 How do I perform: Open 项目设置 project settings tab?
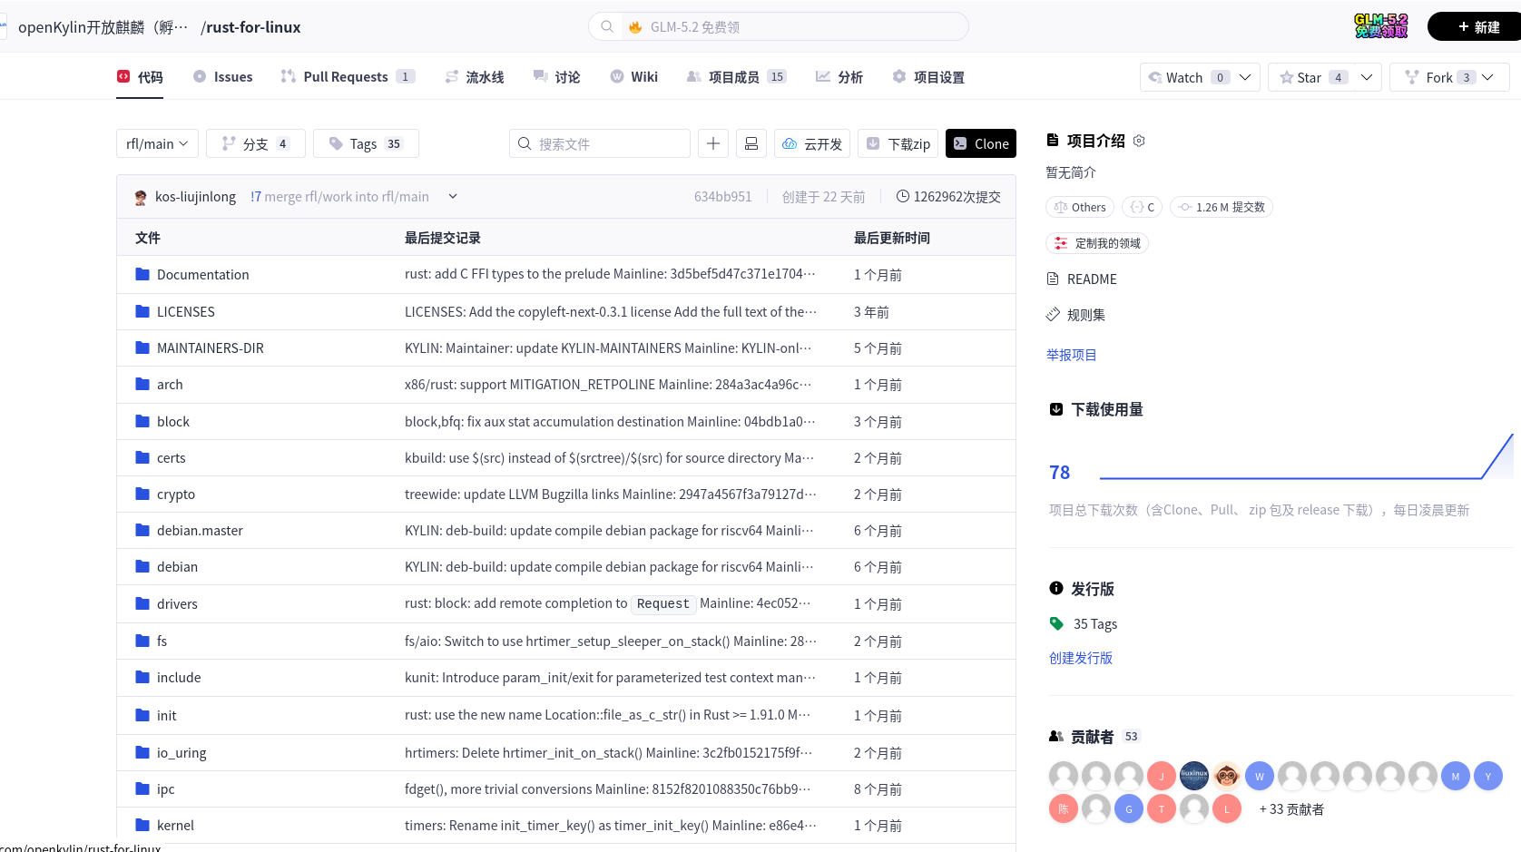(927, 77)
